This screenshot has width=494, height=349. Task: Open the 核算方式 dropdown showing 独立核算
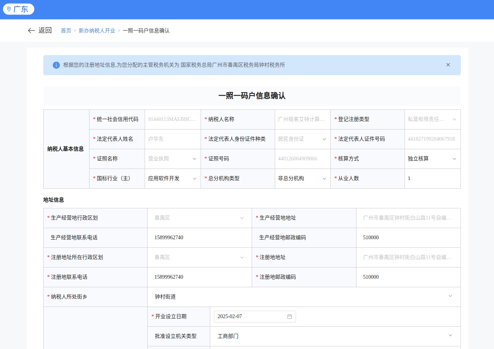(432, 159)
